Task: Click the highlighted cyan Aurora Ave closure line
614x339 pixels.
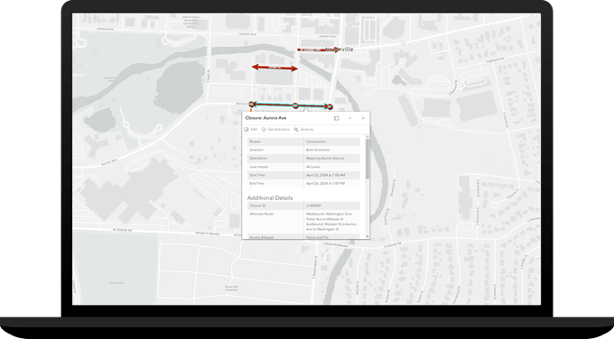Action: 291,105
